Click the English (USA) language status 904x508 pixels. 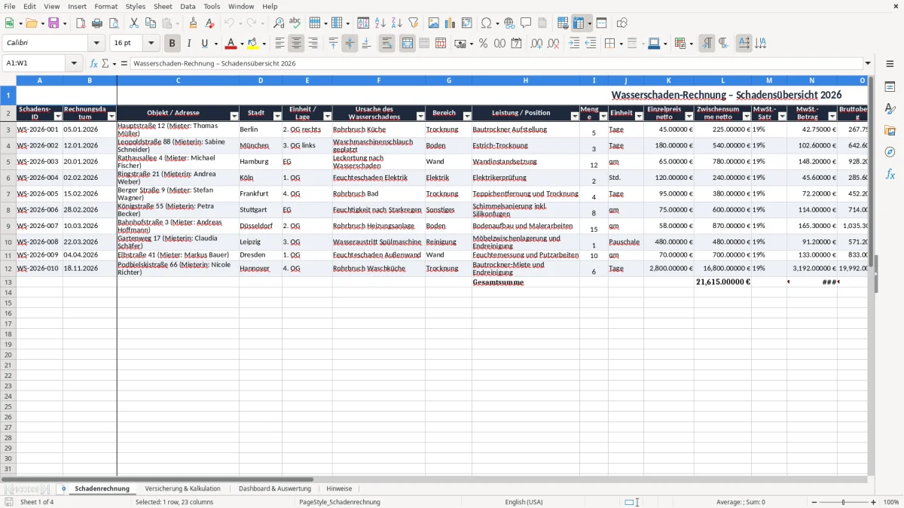pos(524,502)
